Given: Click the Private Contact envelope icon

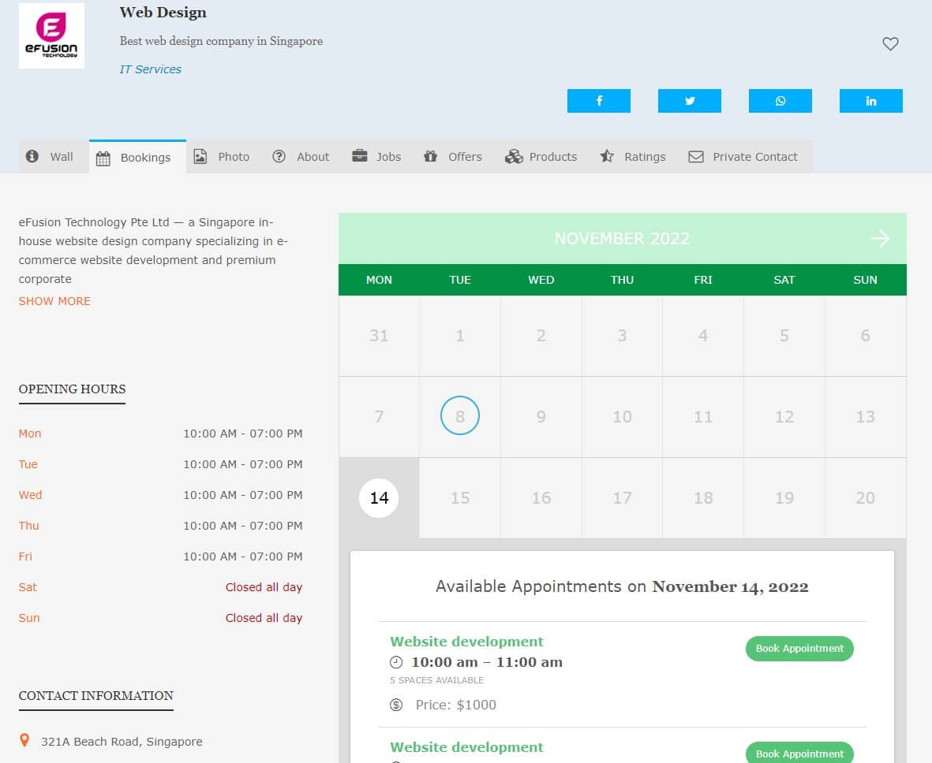Looking at the screenshot, I should [x=696, y=157].
